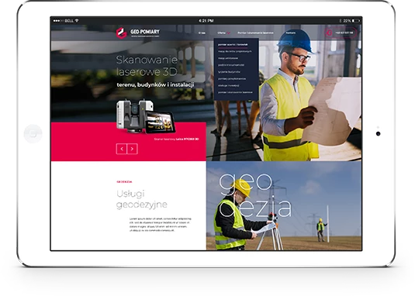Click the laser scanner product image
The image size is (415, 296).
pyautogui.click(x=146, y=116)
